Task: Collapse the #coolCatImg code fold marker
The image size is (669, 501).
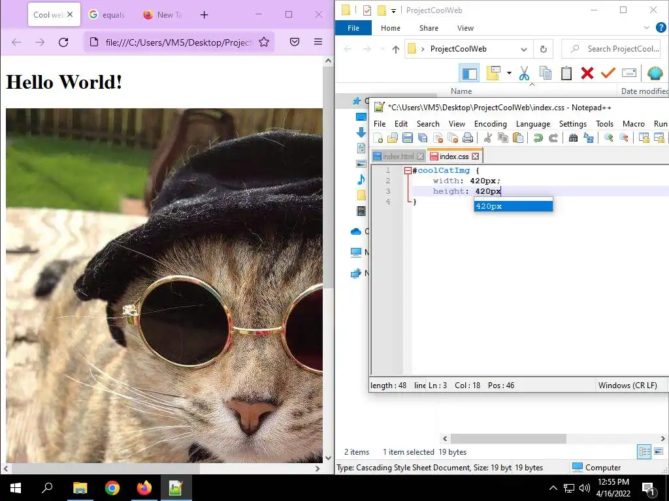Action: pyautogui.click(x=408, y=170)
